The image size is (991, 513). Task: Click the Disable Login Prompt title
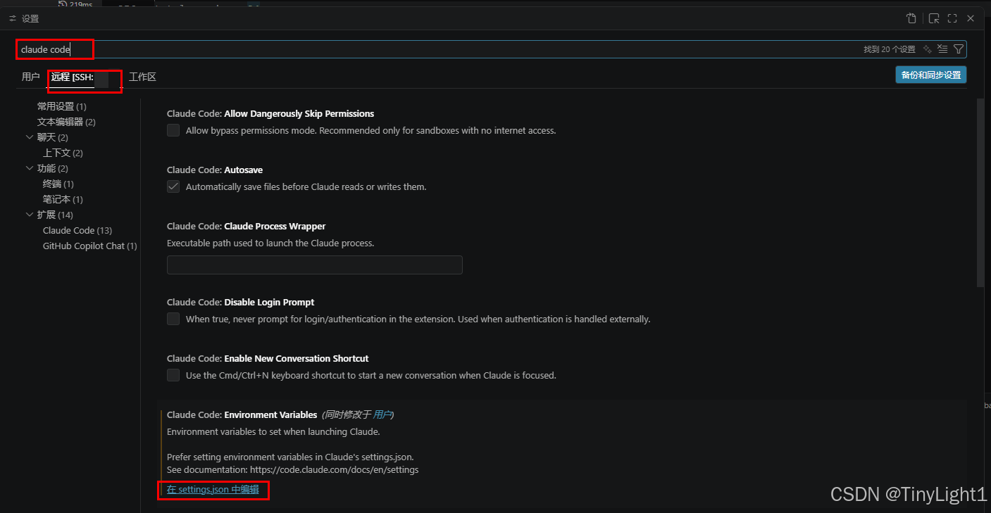tap(241, 302)
